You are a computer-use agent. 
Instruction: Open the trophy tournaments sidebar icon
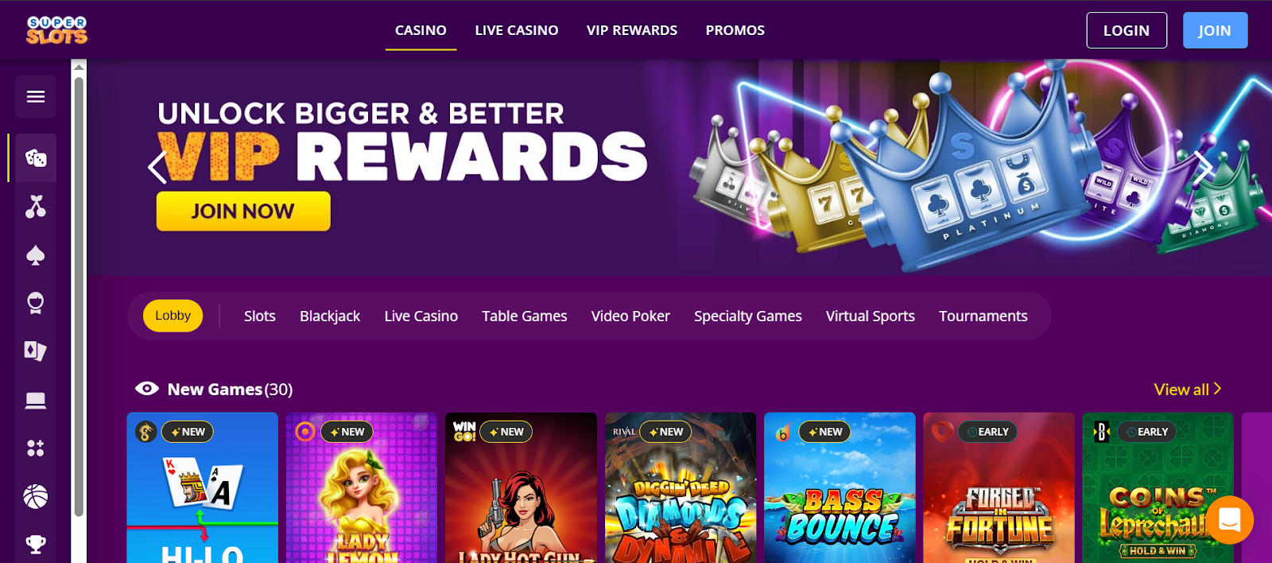click(x=36, y=545)
